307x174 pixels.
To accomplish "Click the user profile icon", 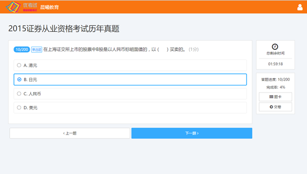I will coord(300,7).
